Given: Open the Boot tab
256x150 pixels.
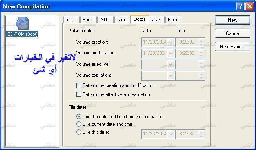Looking at the screenshot, I should [88, 20].
